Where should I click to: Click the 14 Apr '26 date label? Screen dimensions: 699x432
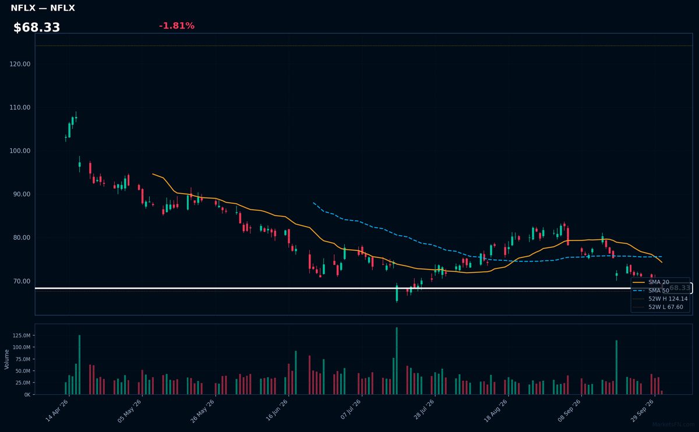pyautogui.click(x=57, y=410)
